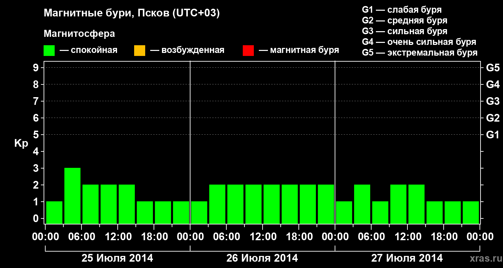Click the 26 Июля 00:00–03:00 Kp 1 bar
503x268 pixels.
point(199,212)
